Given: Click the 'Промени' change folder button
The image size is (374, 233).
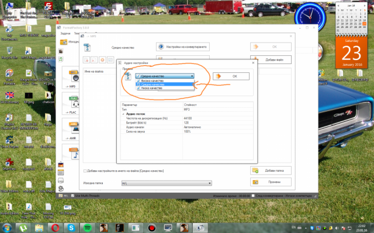Looking at the screenshot, I should pos(271,182).
